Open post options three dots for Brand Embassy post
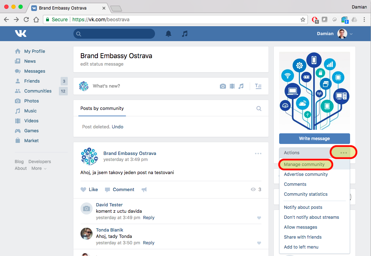371x256 pixels. (x=258, y=154)
